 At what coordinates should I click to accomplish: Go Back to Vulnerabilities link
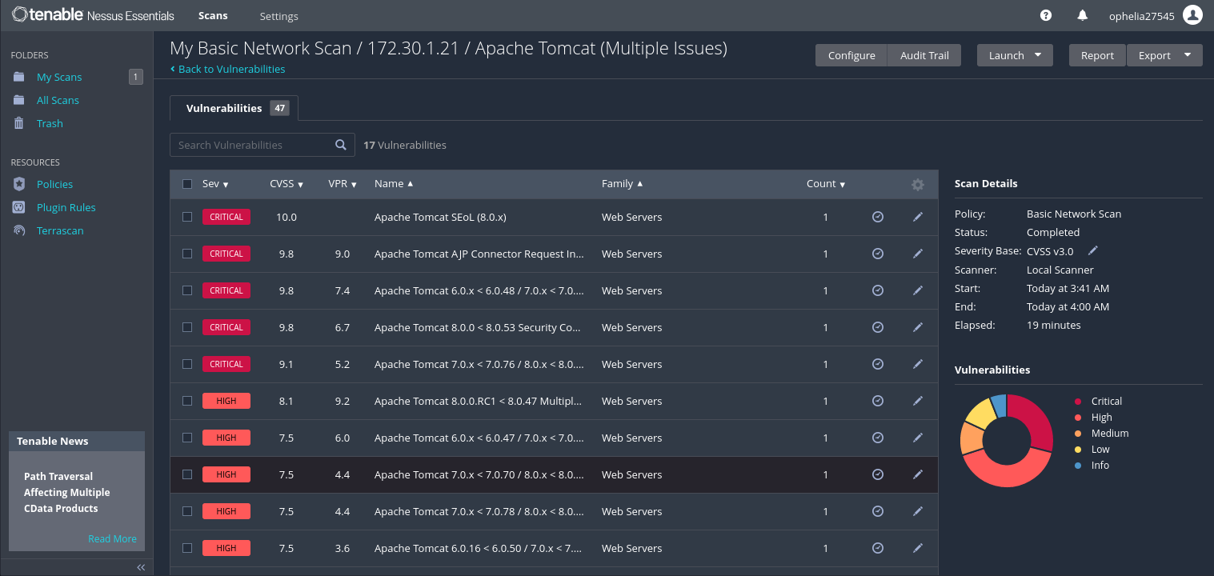[x=231, y=70]
